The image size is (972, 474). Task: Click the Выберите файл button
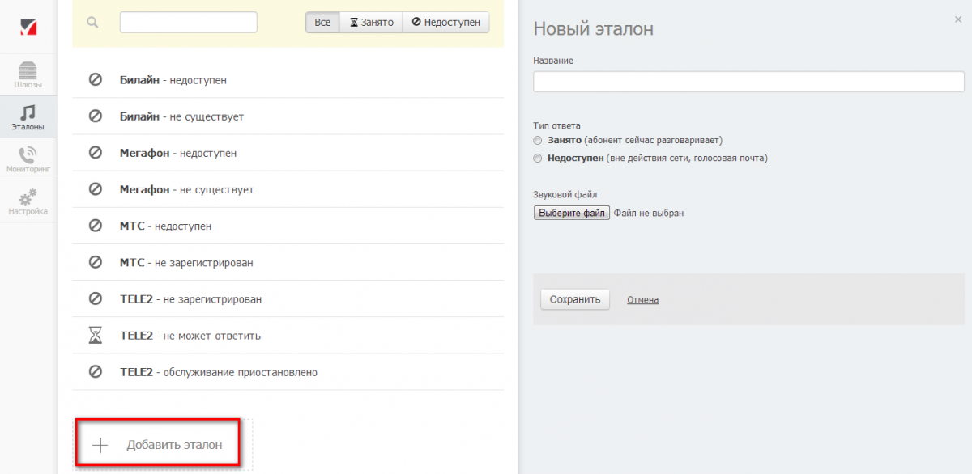571,214
